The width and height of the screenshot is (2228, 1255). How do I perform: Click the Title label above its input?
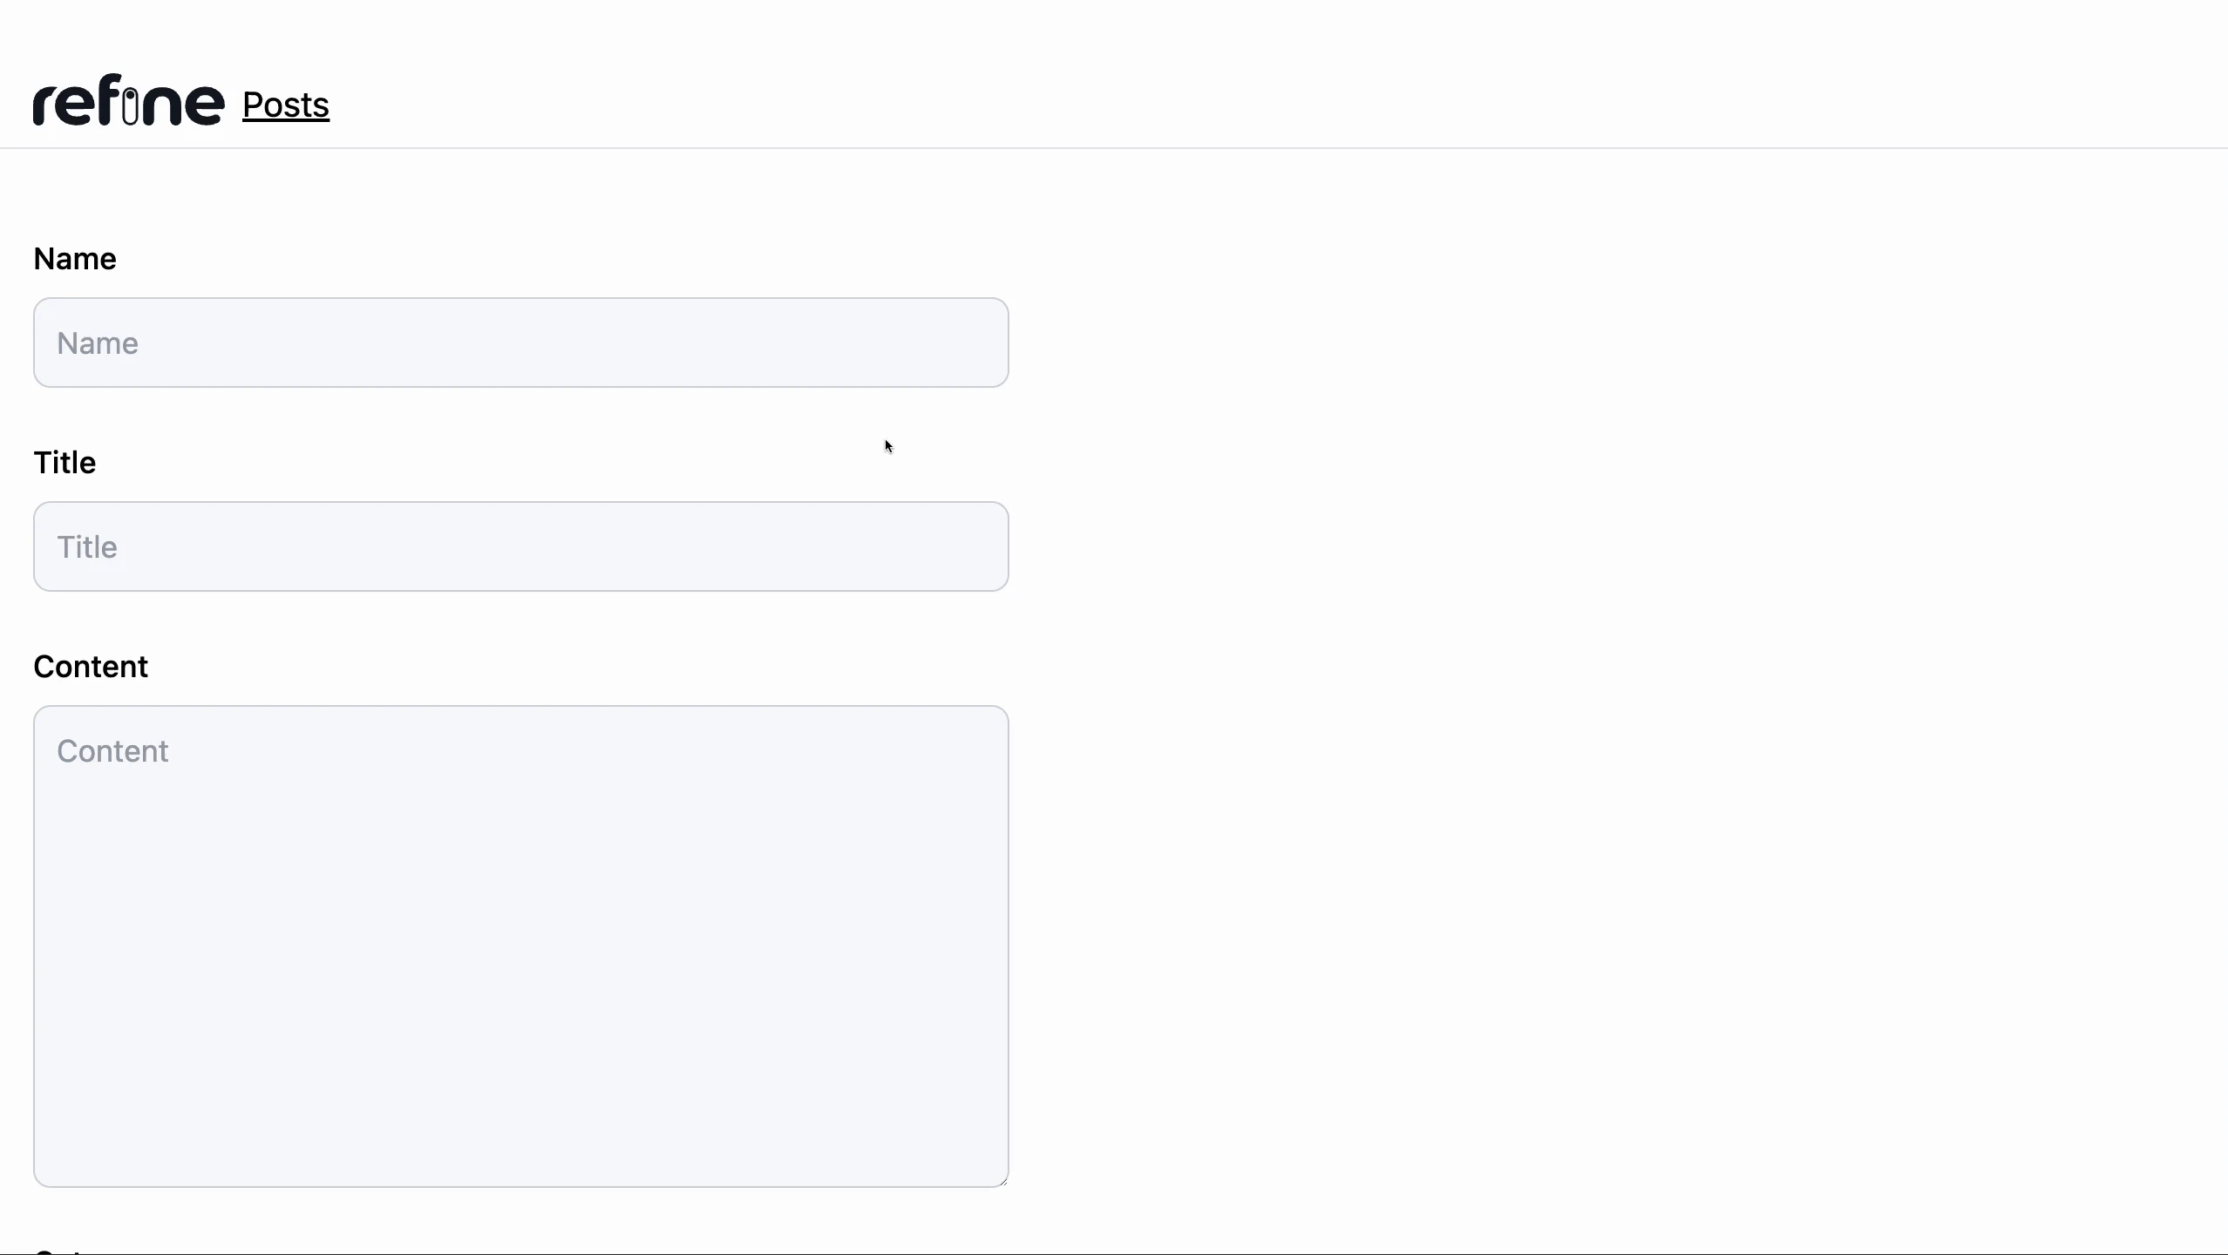pos(65,462)
